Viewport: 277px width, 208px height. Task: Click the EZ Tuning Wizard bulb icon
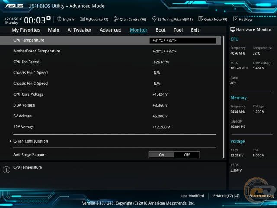tap(154, 19)
